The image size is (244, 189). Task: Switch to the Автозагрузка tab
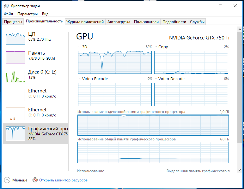coord(119,22)
